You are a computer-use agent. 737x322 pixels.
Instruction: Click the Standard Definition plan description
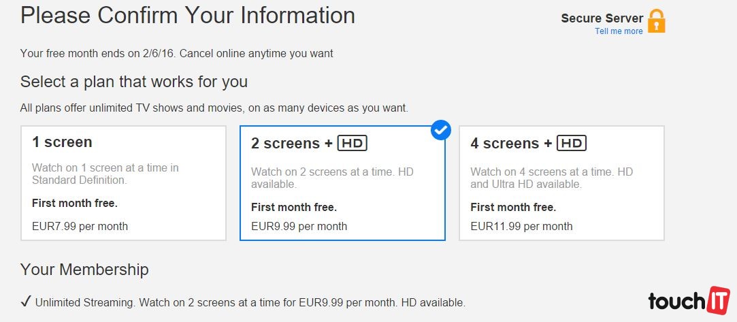pos(105,174)
